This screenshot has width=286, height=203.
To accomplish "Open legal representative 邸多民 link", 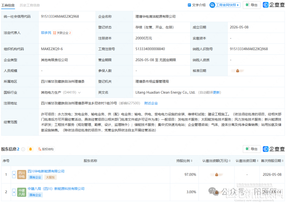I will [46, 33].
